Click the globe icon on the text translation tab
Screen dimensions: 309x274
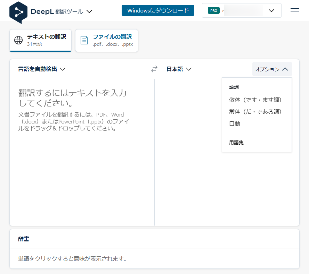(18, 40)
